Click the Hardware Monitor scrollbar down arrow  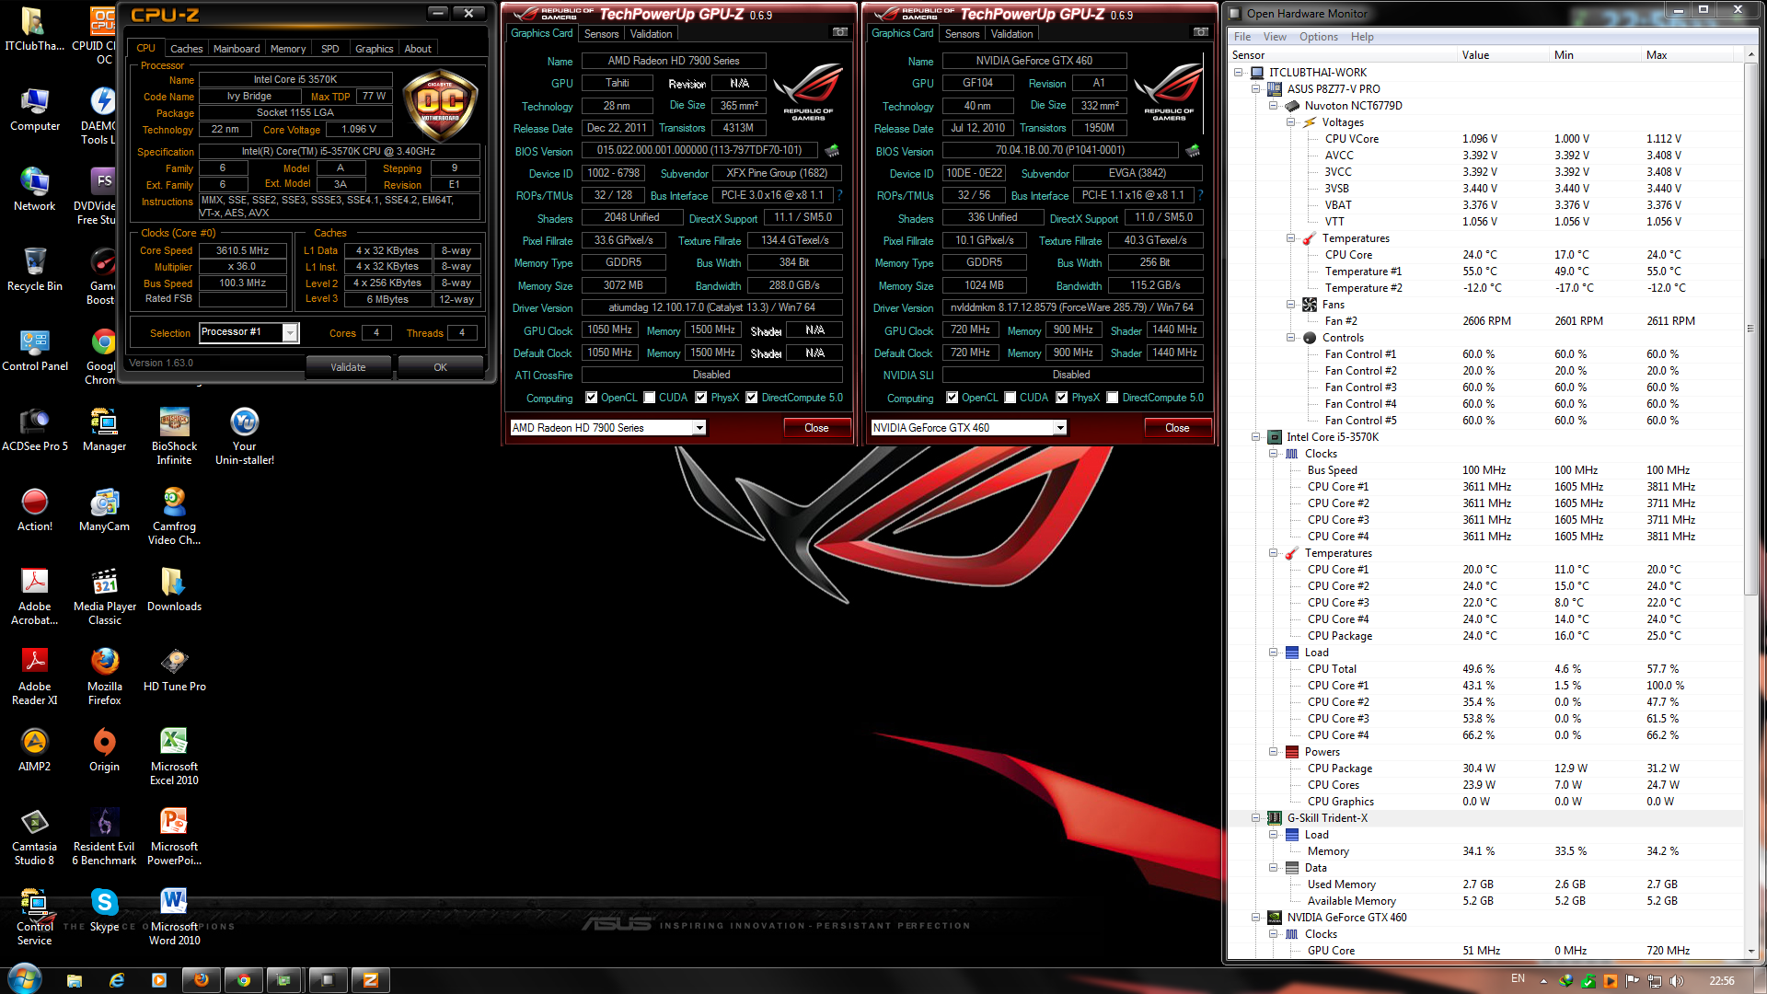[1750, 951]
